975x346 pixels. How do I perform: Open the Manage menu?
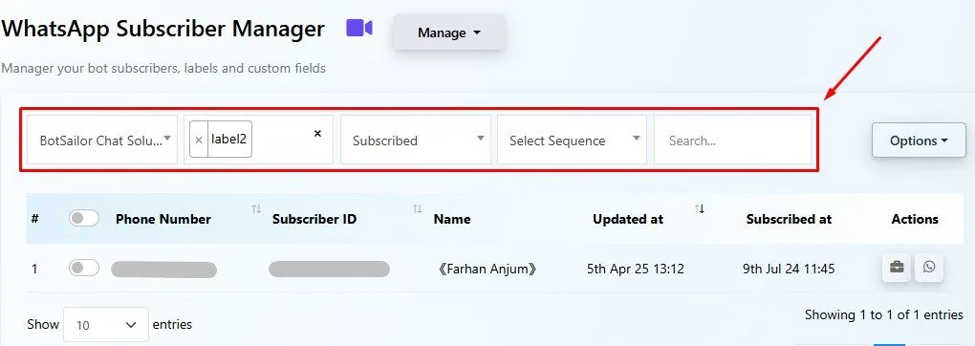coord(449,32)
